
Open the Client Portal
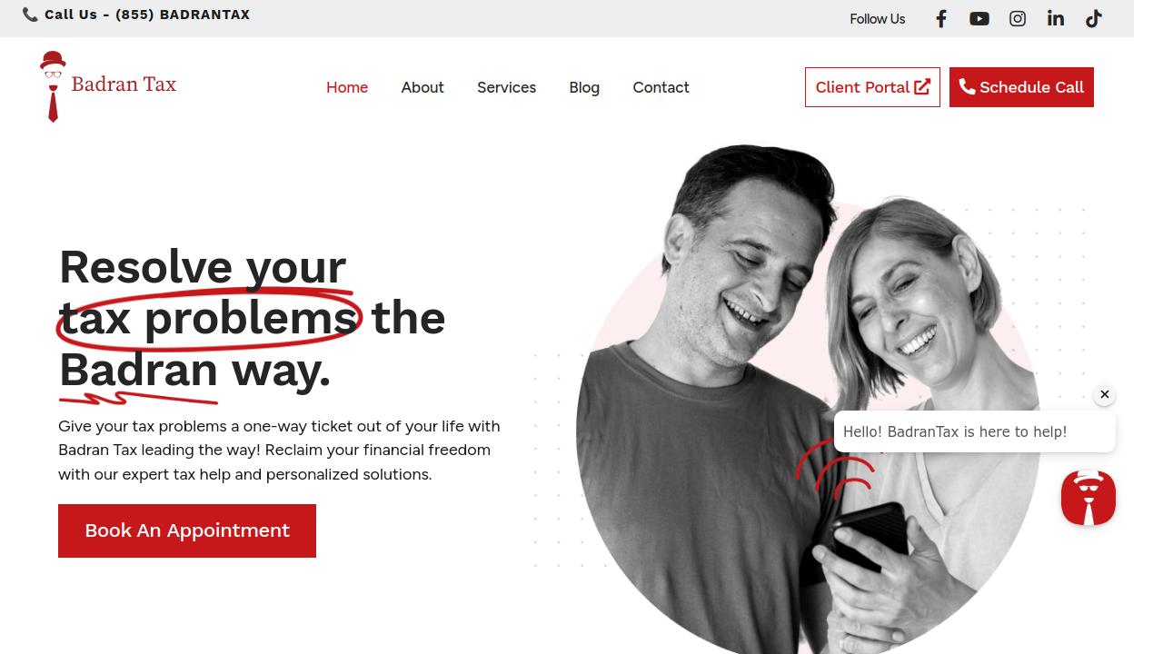tap(872, 87)
